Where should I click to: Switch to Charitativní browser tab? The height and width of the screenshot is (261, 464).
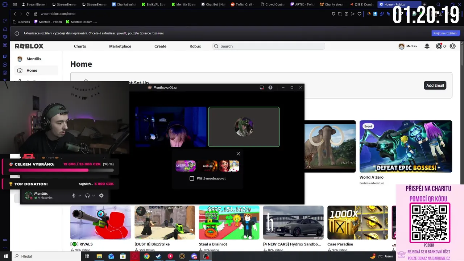124,4
